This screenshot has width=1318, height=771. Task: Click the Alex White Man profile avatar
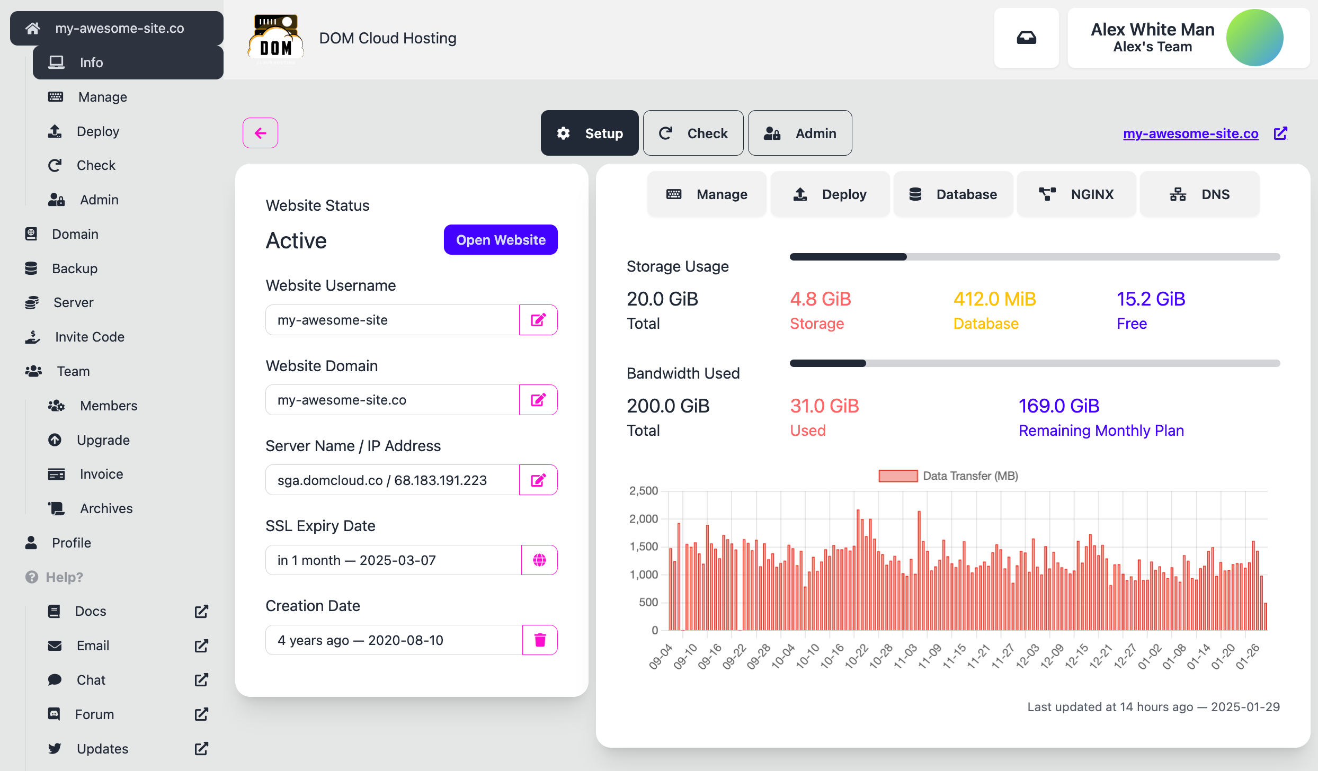[1254, 38]
